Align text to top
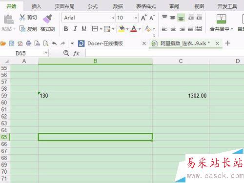The image size is (244, 183). point(164,17)
